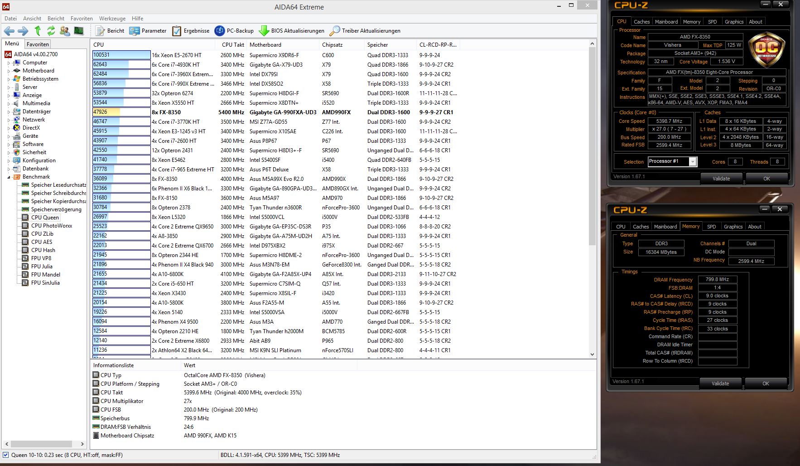Sort results by Chipsatz column header

click(342, 44)
